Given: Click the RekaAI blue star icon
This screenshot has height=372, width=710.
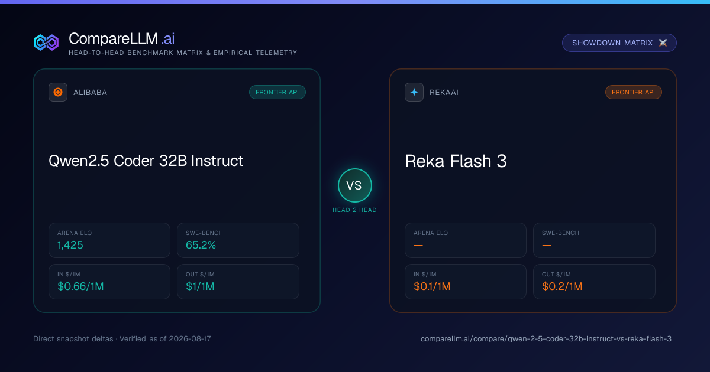Looking at the screenshot, I should point(414,92).
